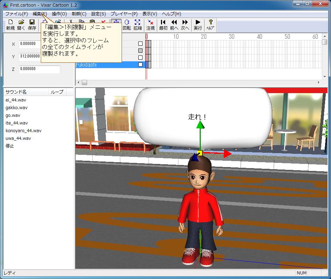Click the 保存 (Save) floppy disk icon
The image size is (331, 279).
click(x=32, y=25)
